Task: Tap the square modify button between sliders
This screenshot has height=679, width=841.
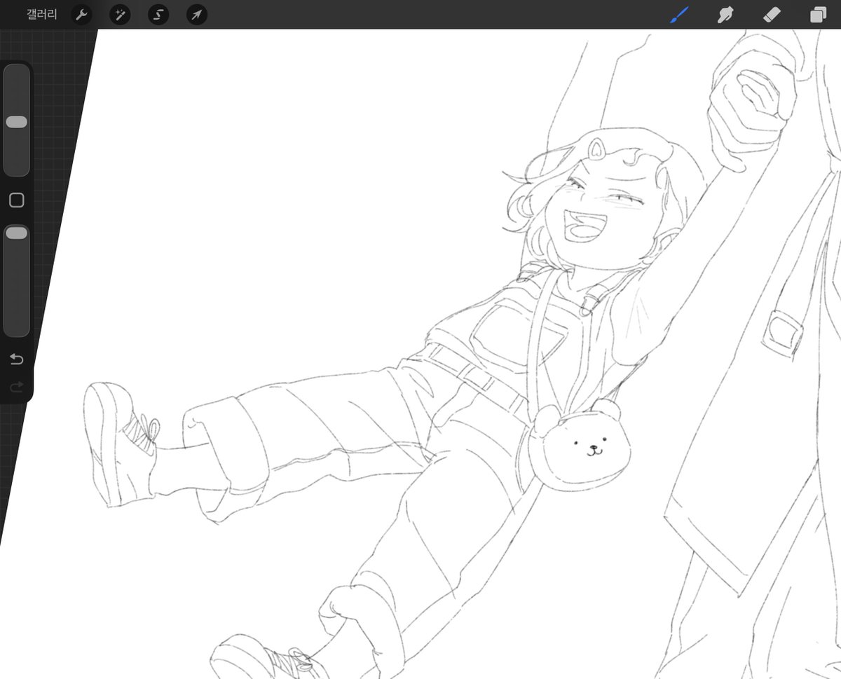Action: pos(17,200)
